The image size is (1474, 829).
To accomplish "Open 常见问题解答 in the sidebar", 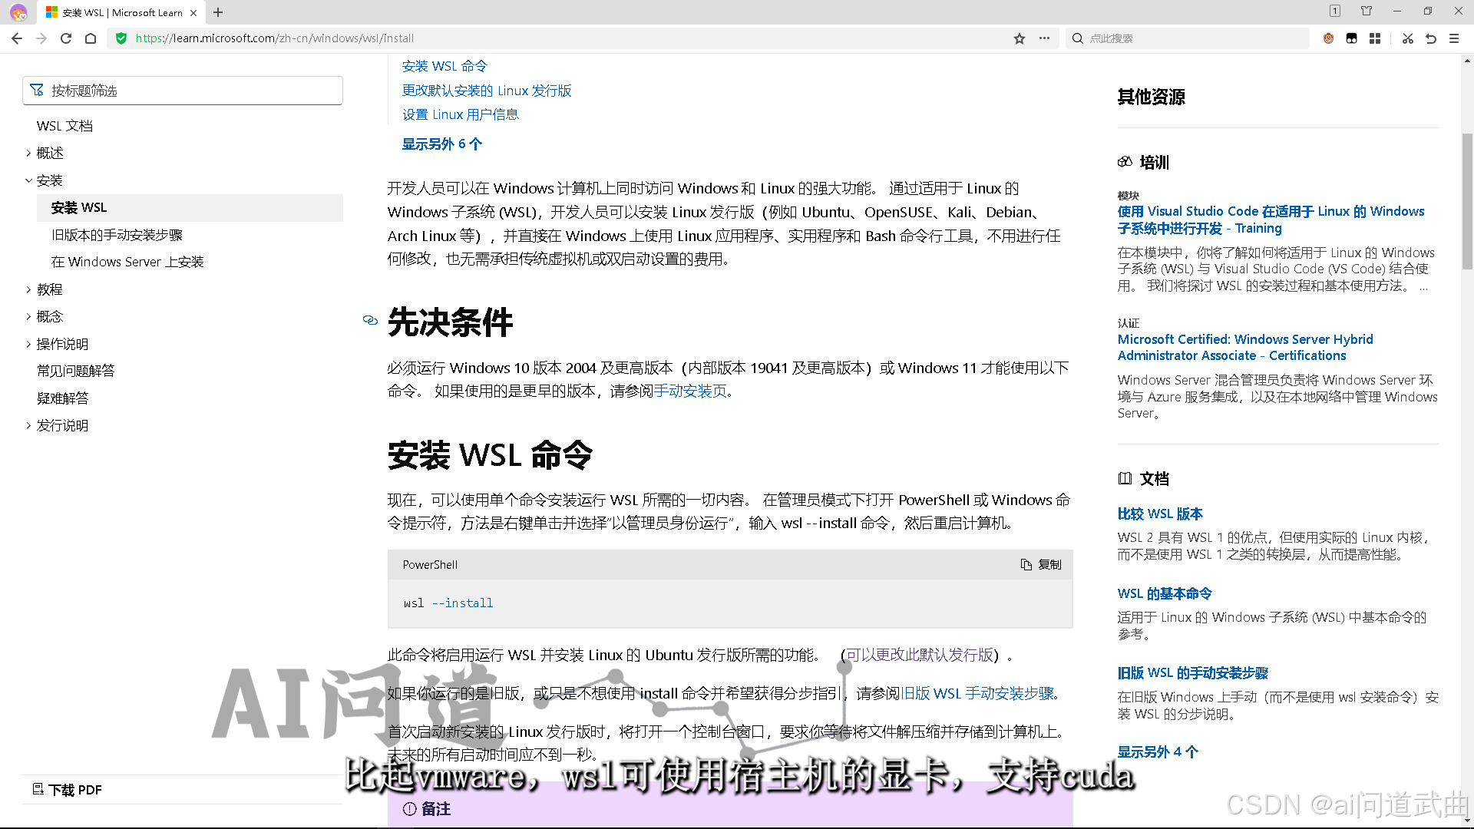I will coord(75,371).
